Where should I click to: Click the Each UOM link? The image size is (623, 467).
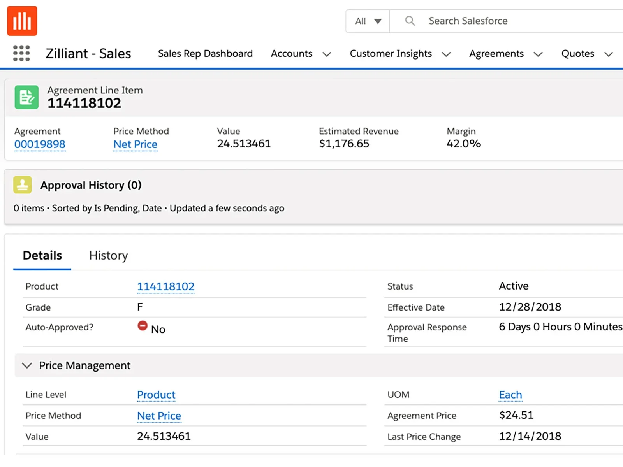point(510,395)
